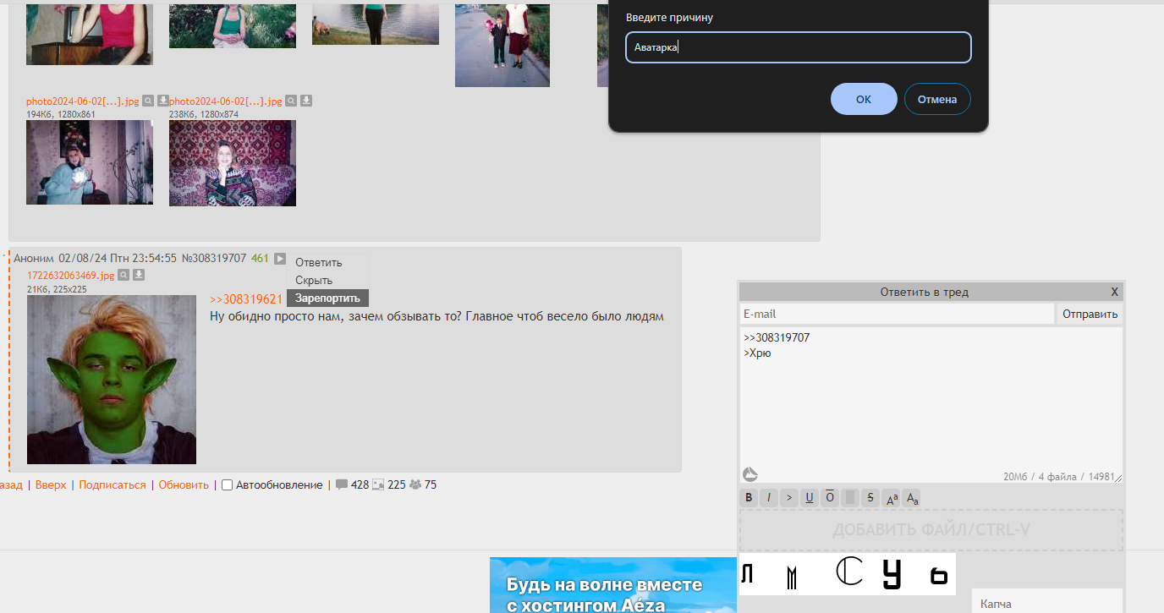Click the posters count people icon
Screen dimensions: 1164x613
[415, 484]
